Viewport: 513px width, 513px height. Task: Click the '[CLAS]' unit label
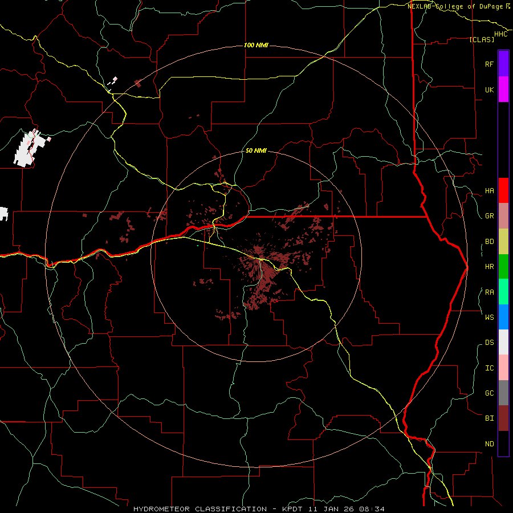pos(482,40)
